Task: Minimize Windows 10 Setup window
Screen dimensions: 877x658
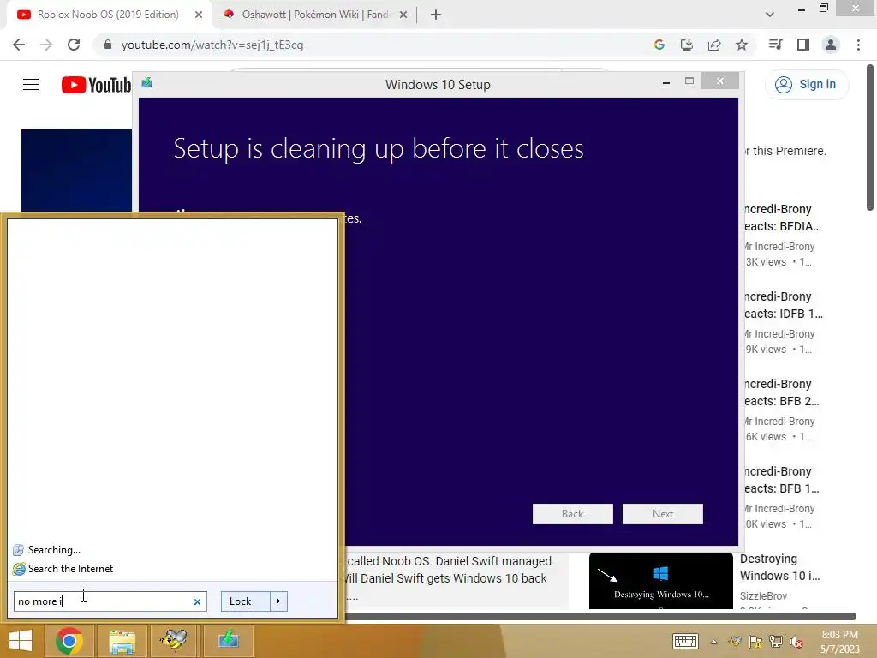Action: click(666, 82)
